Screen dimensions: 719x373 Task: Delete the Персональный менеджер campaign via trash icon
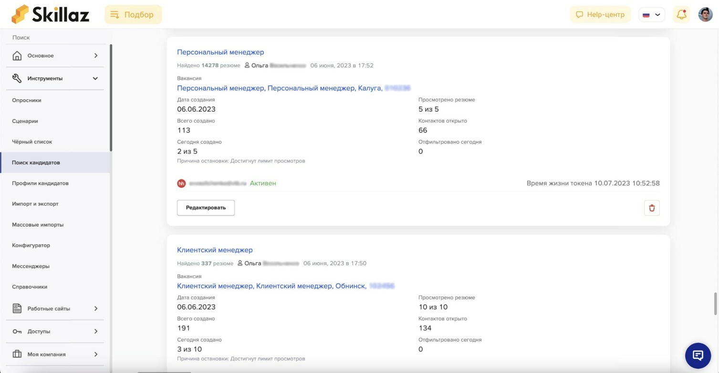click(652, 207)
